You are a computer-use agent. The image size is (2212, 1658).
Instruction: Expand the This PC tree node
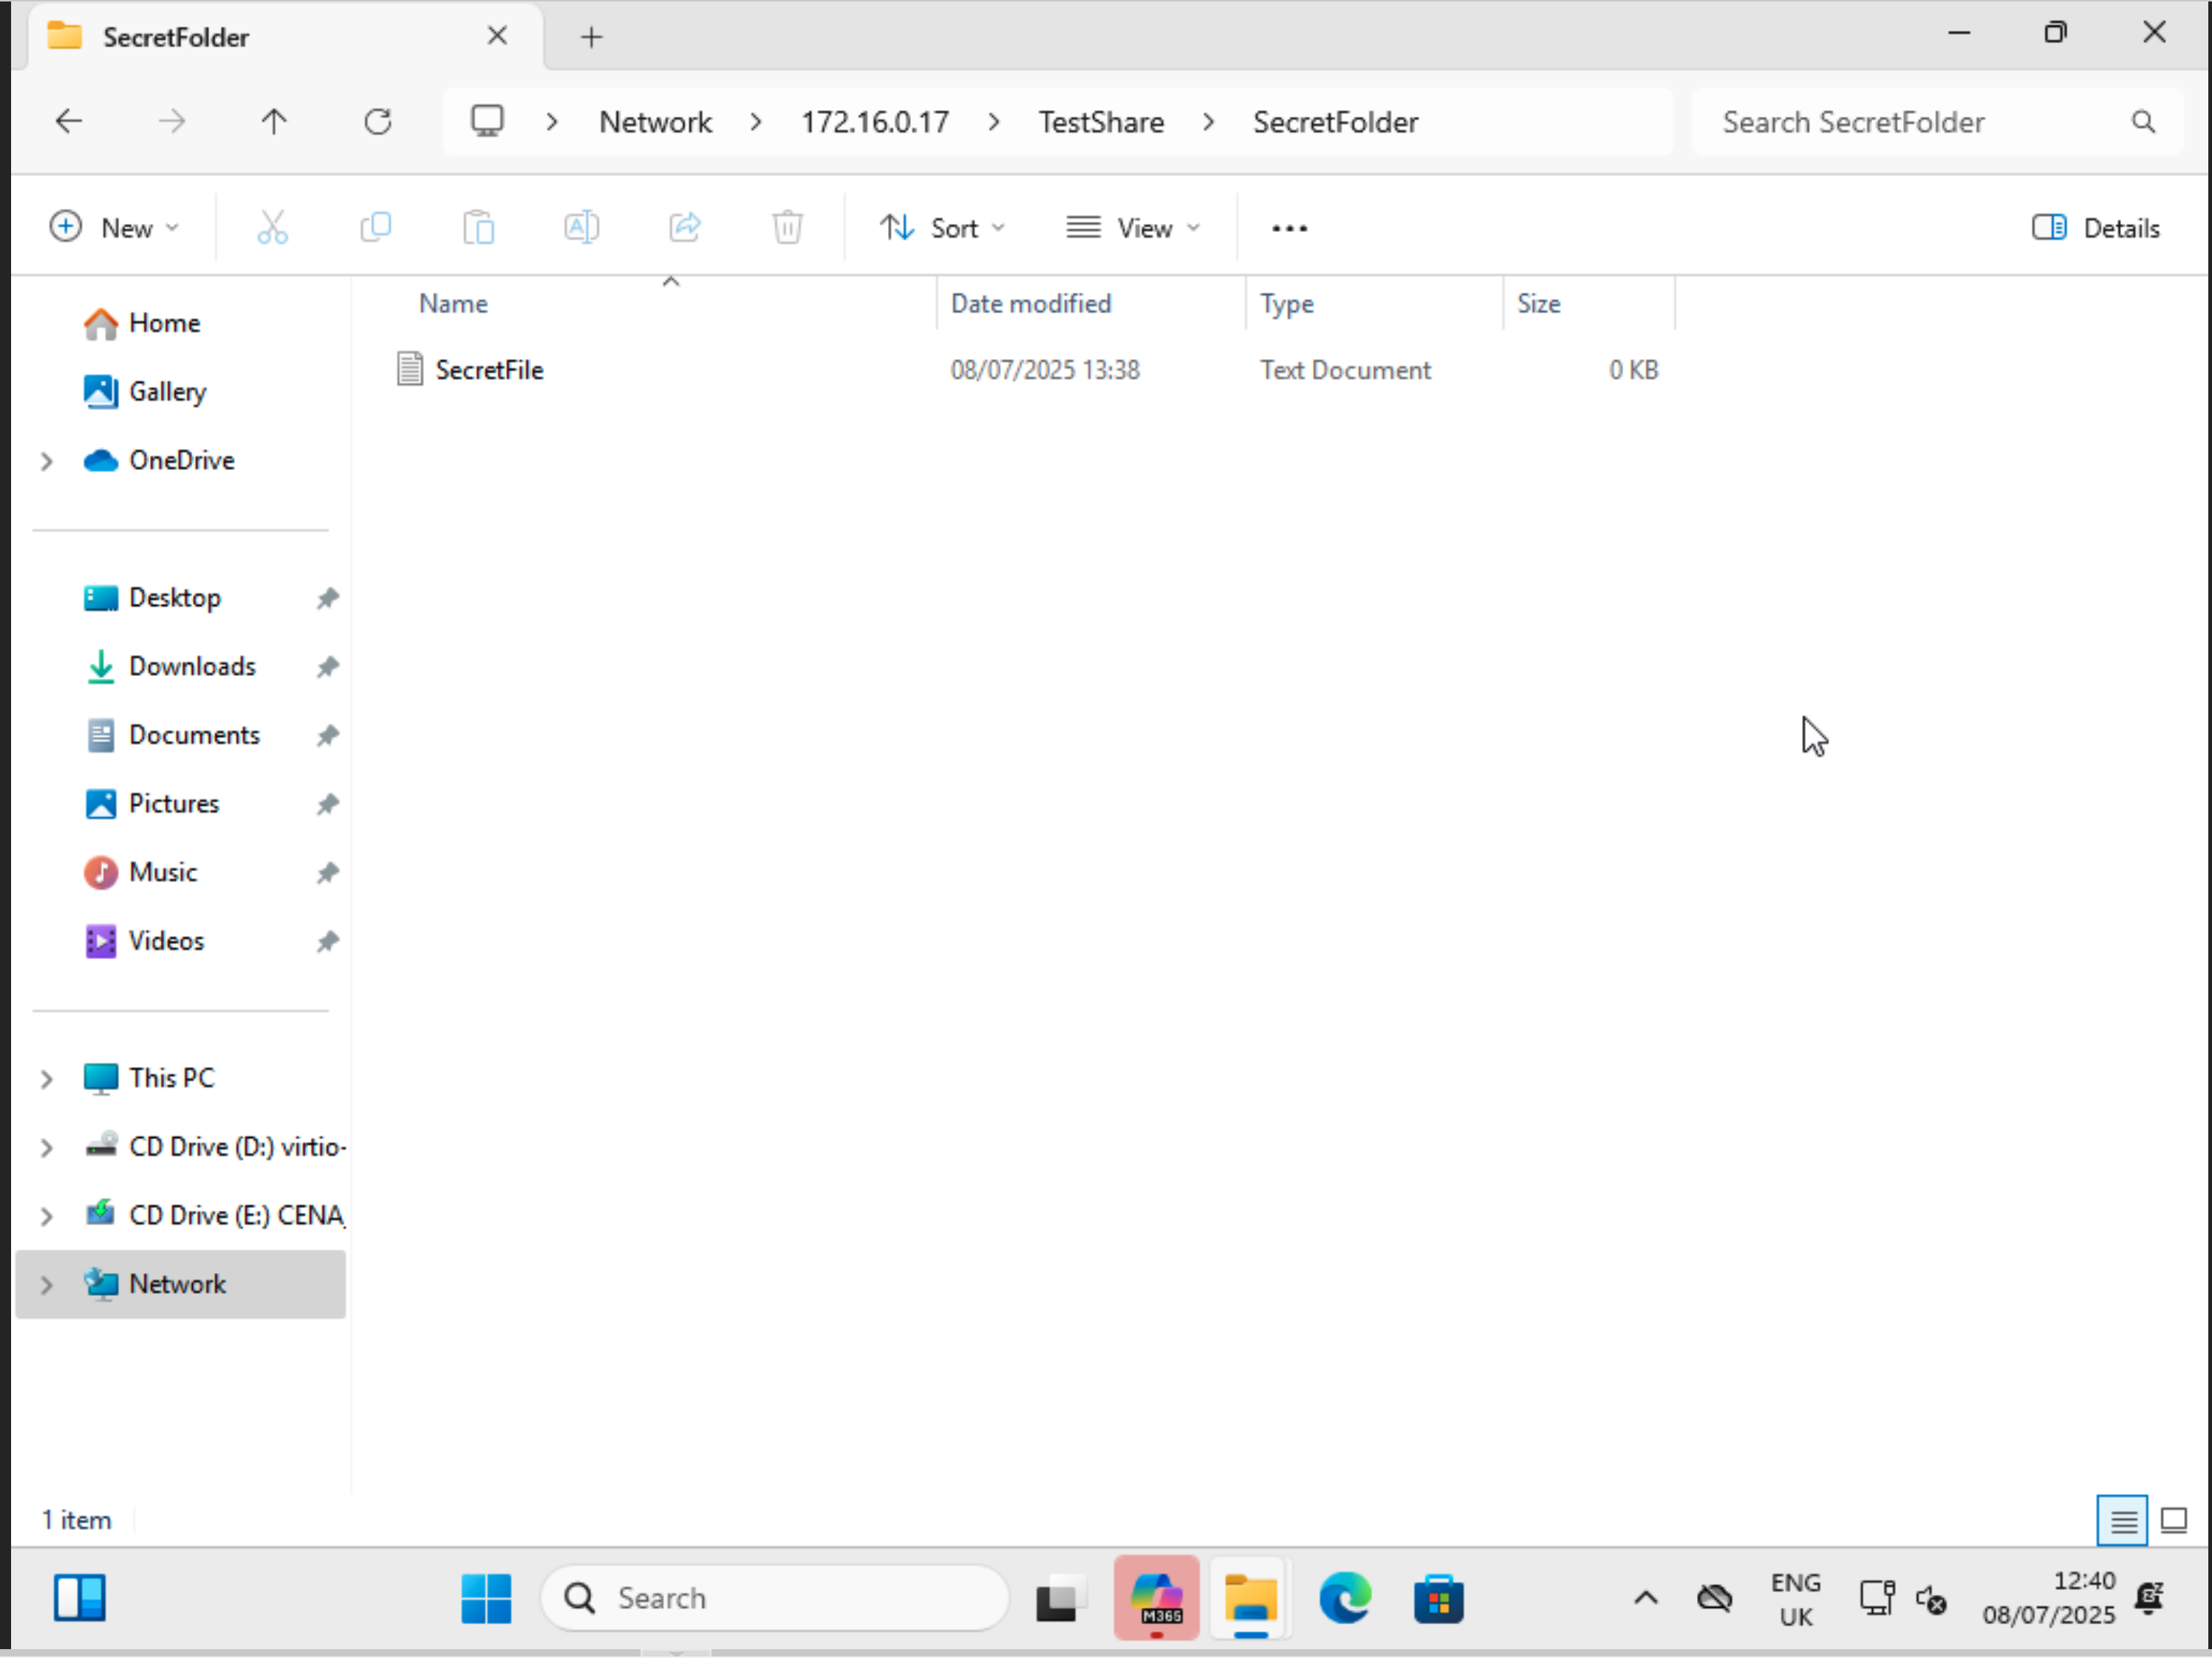click(x=46, y=1078)
